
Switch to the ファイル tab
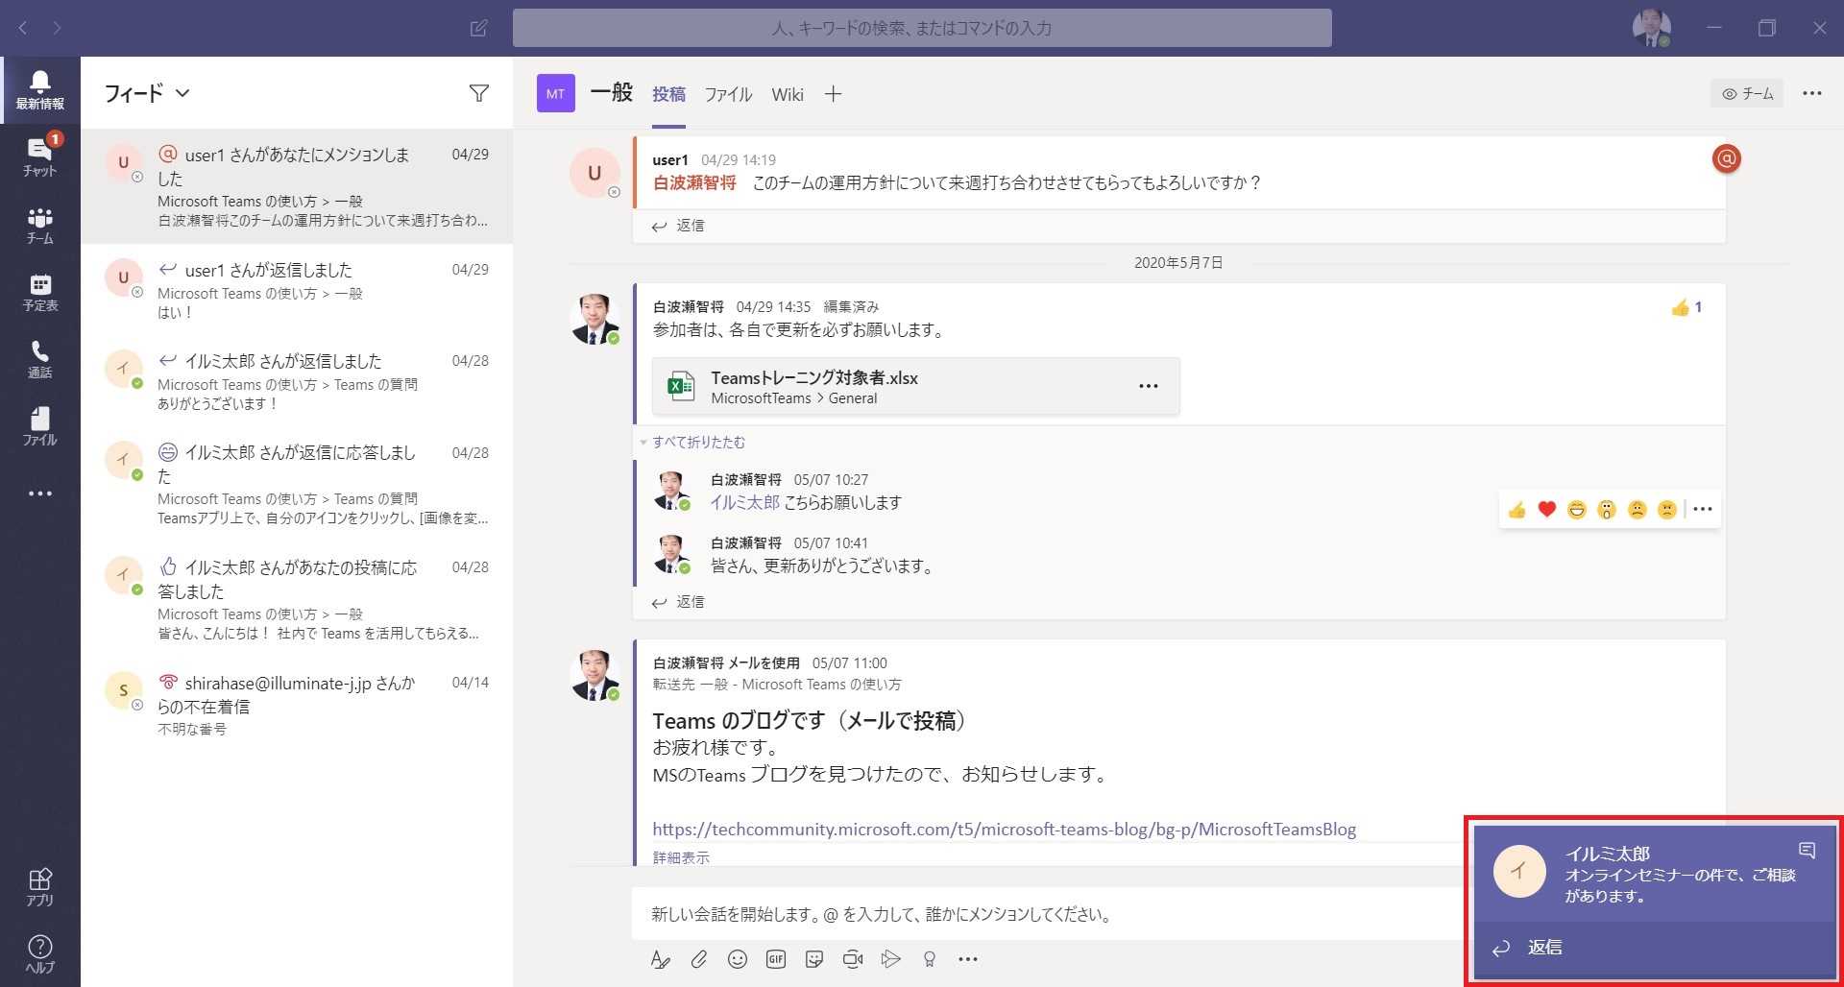(x=728, y=94)
